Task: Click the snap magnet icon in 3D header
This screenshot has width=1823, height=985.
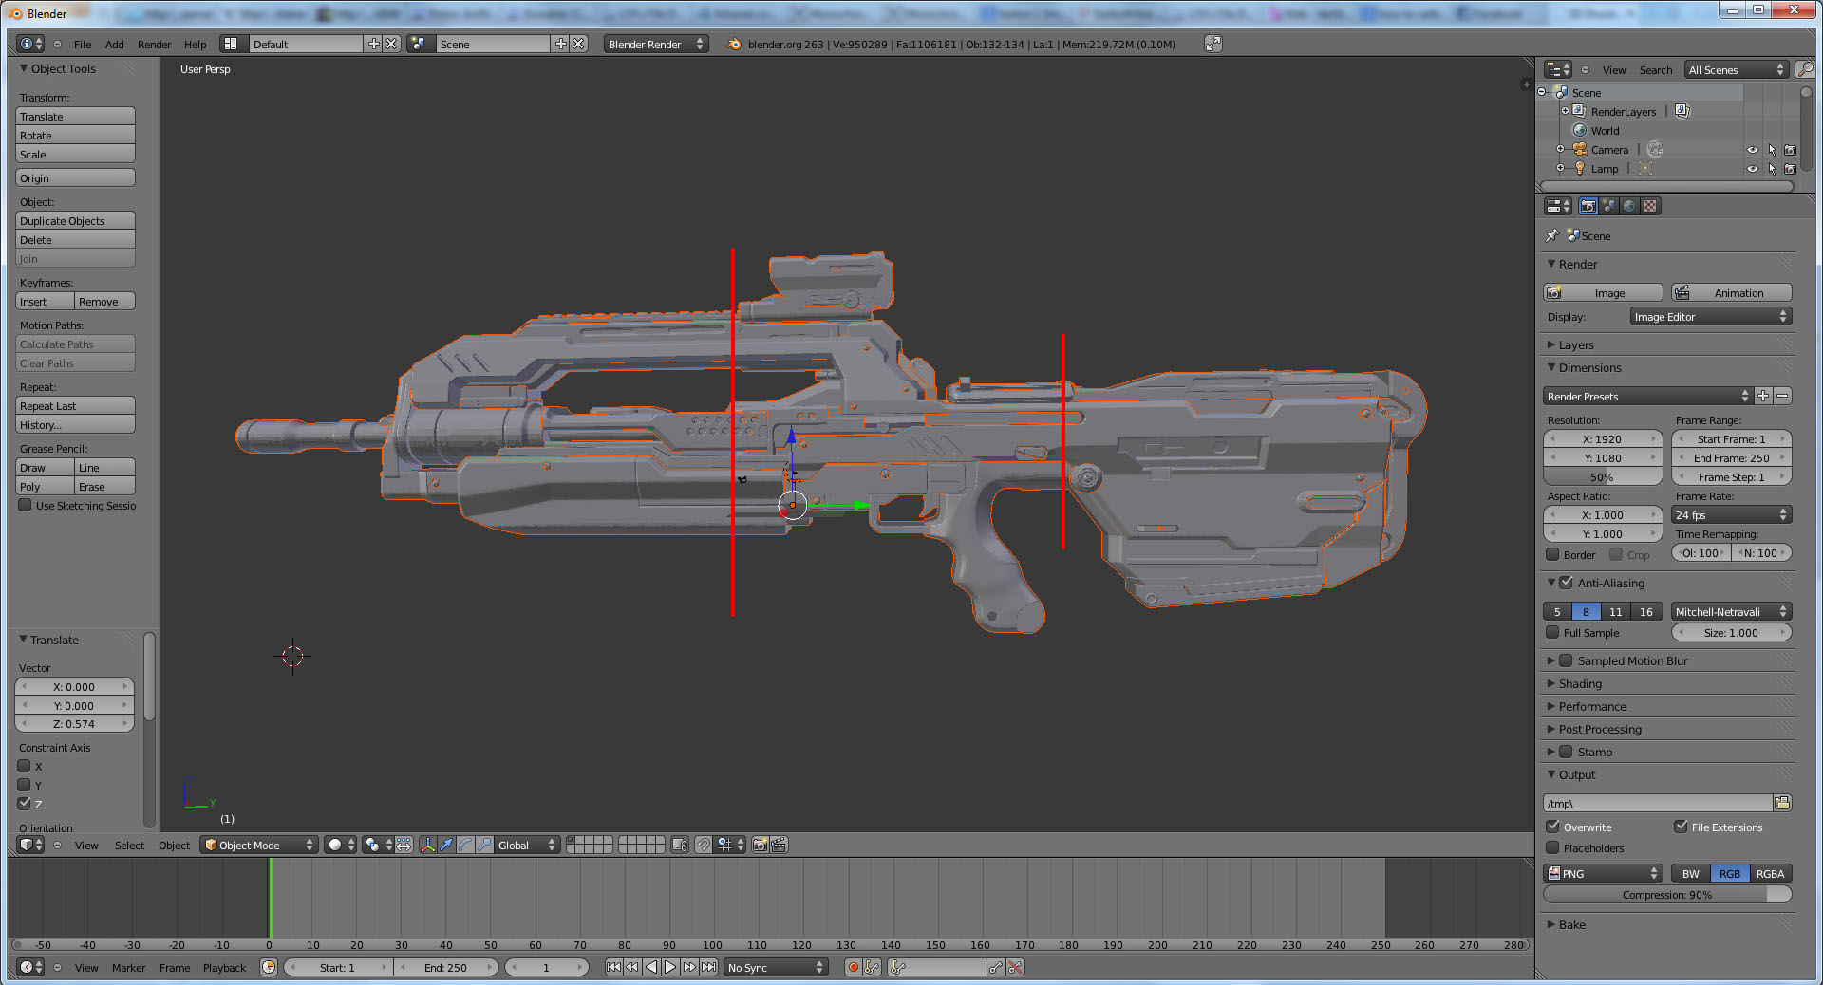Action: pos(703,845)
